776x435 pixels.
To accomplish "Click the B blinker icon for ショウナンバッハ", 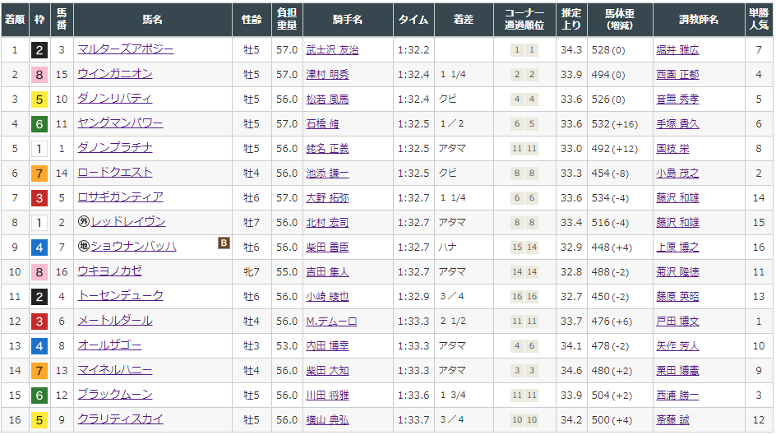I will point(224,243).
